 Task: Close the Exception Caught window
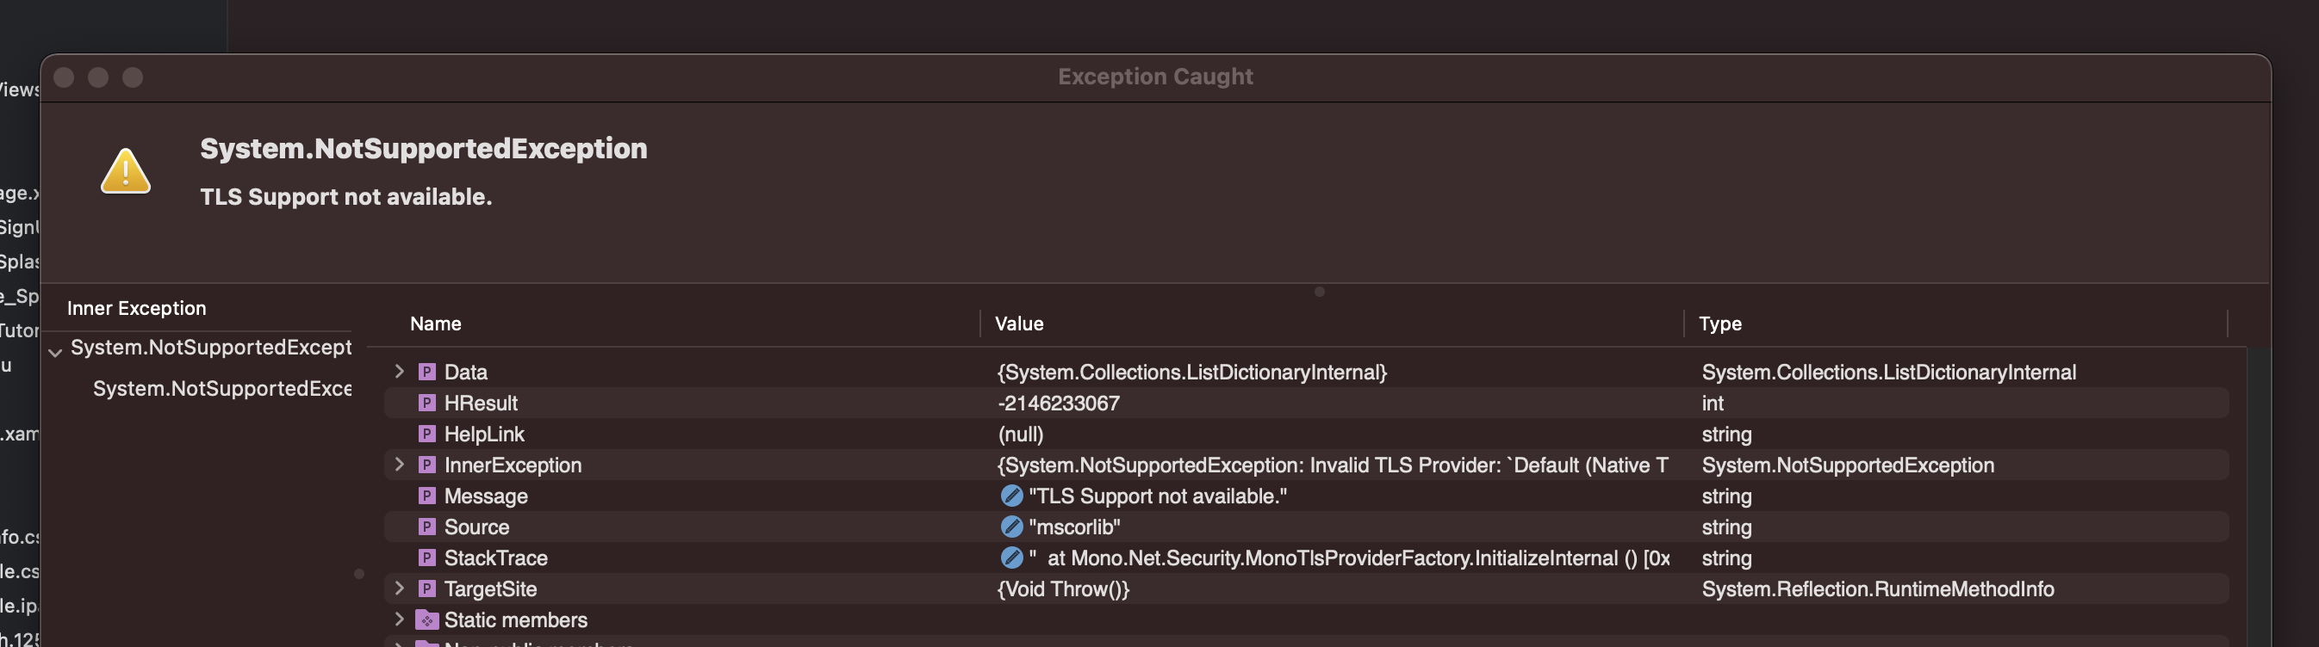pos(64,77)
